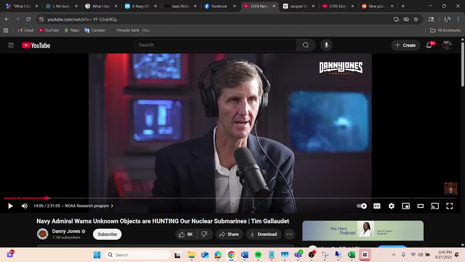Like the video with thumbs up
This screenshot has height=262, width=465.
pos(186,234)
